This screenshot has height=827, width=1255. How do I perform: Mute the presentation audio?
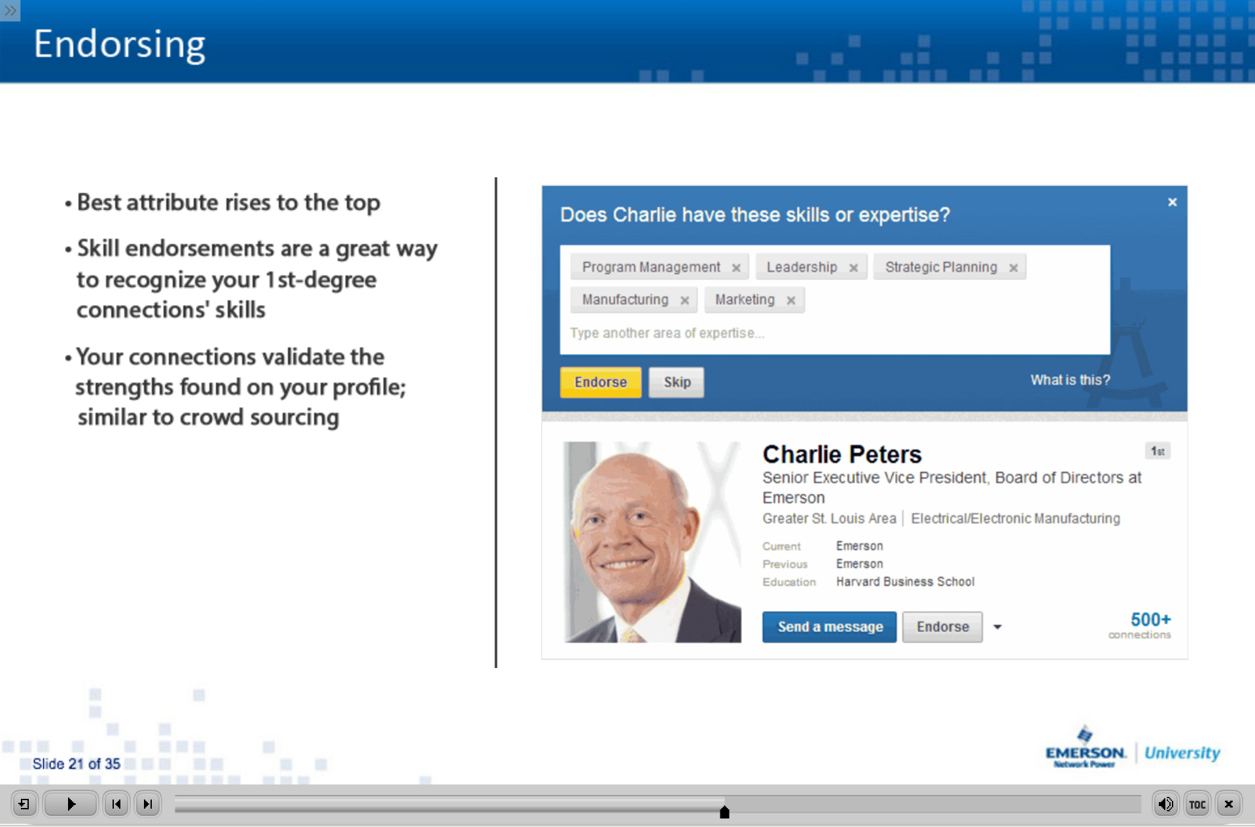[1165, 804]
